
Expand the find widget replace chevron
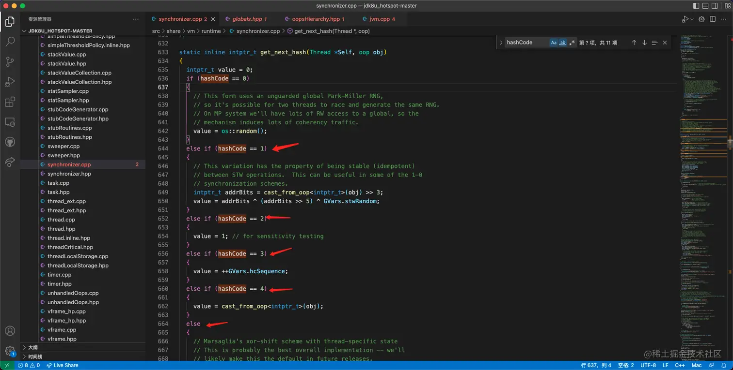501,43
